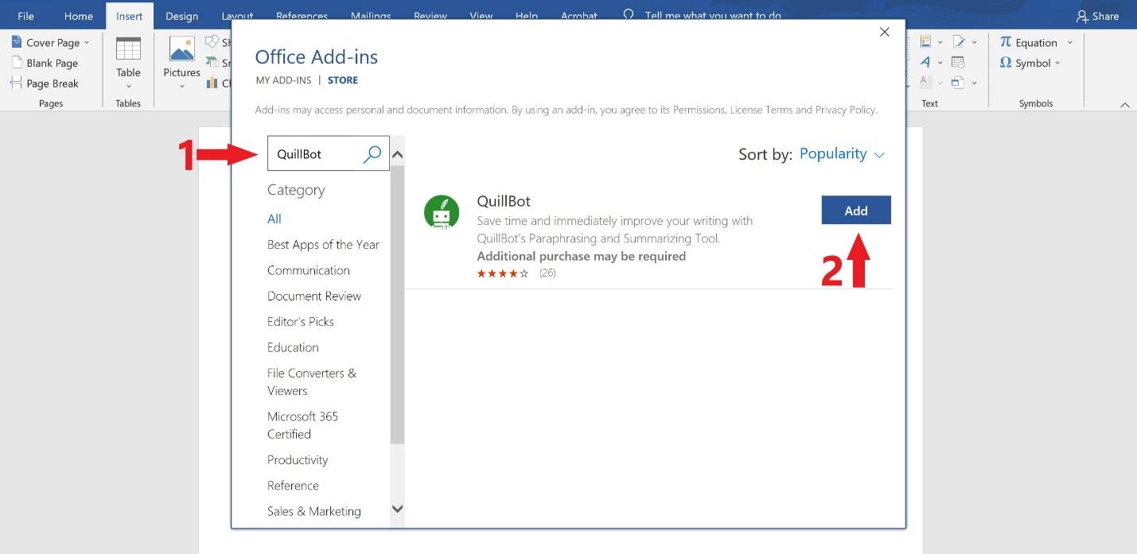Select the Document Review category
Screen dimensions: 1137x554
pos(314,296)
